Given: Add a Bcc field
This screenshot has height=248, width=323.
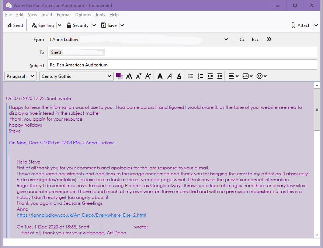Looking at the screenshot, I should [255, 39].
